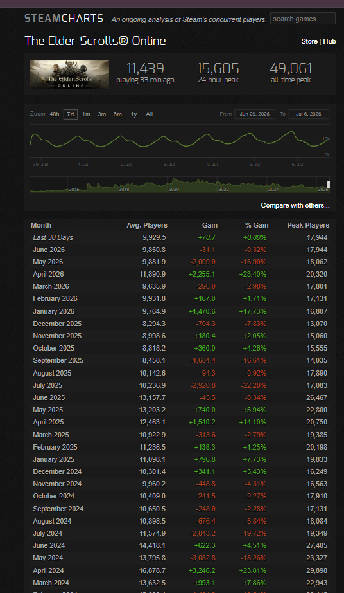Click current players count 11,439
Screen dimensions: 344x593
(x=145, y=68)
